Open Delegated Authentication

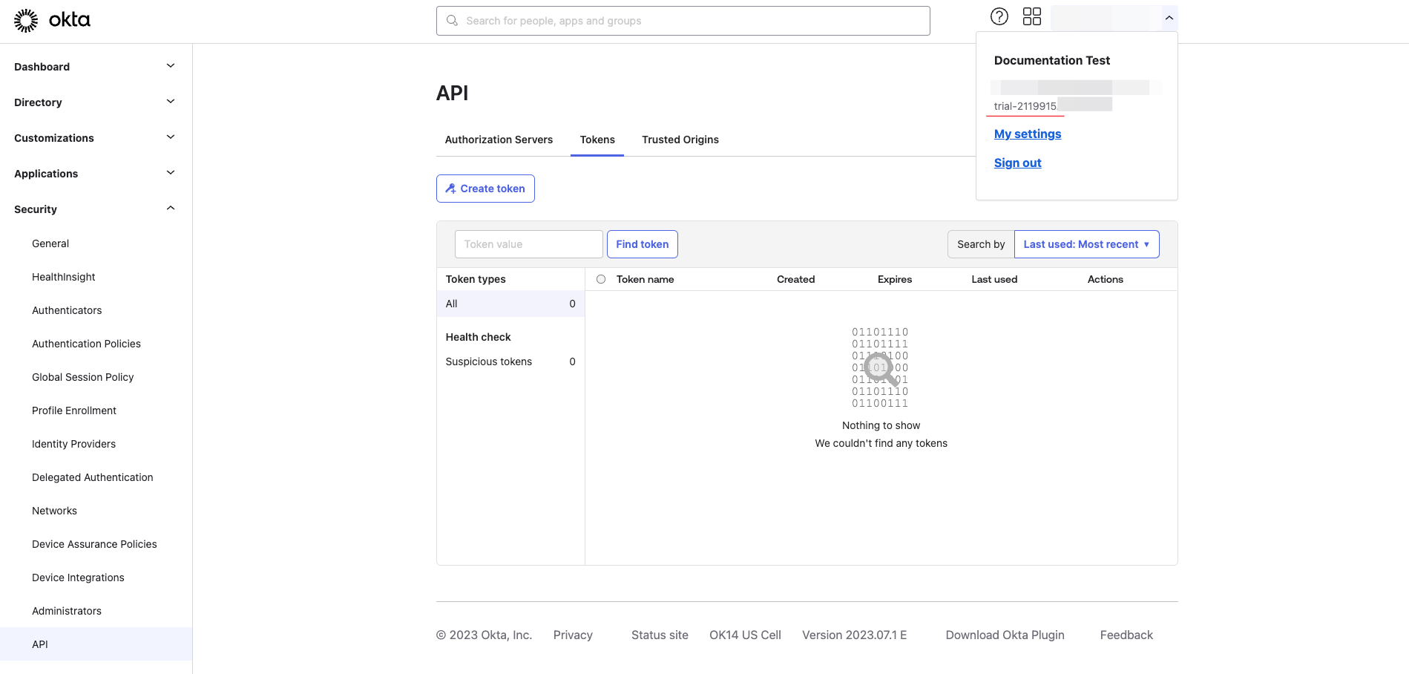point(93,477)
